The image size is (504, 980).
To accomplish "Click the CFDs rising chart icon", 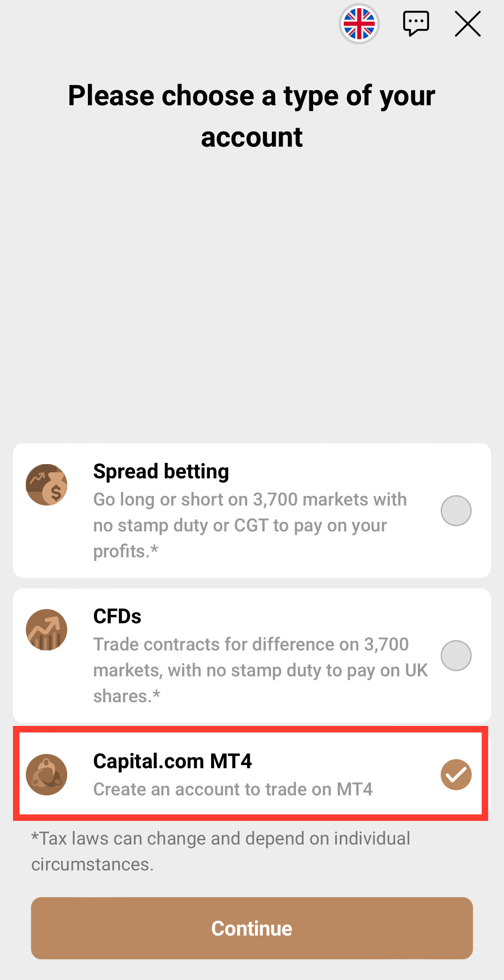I will (x=47, y=630).
